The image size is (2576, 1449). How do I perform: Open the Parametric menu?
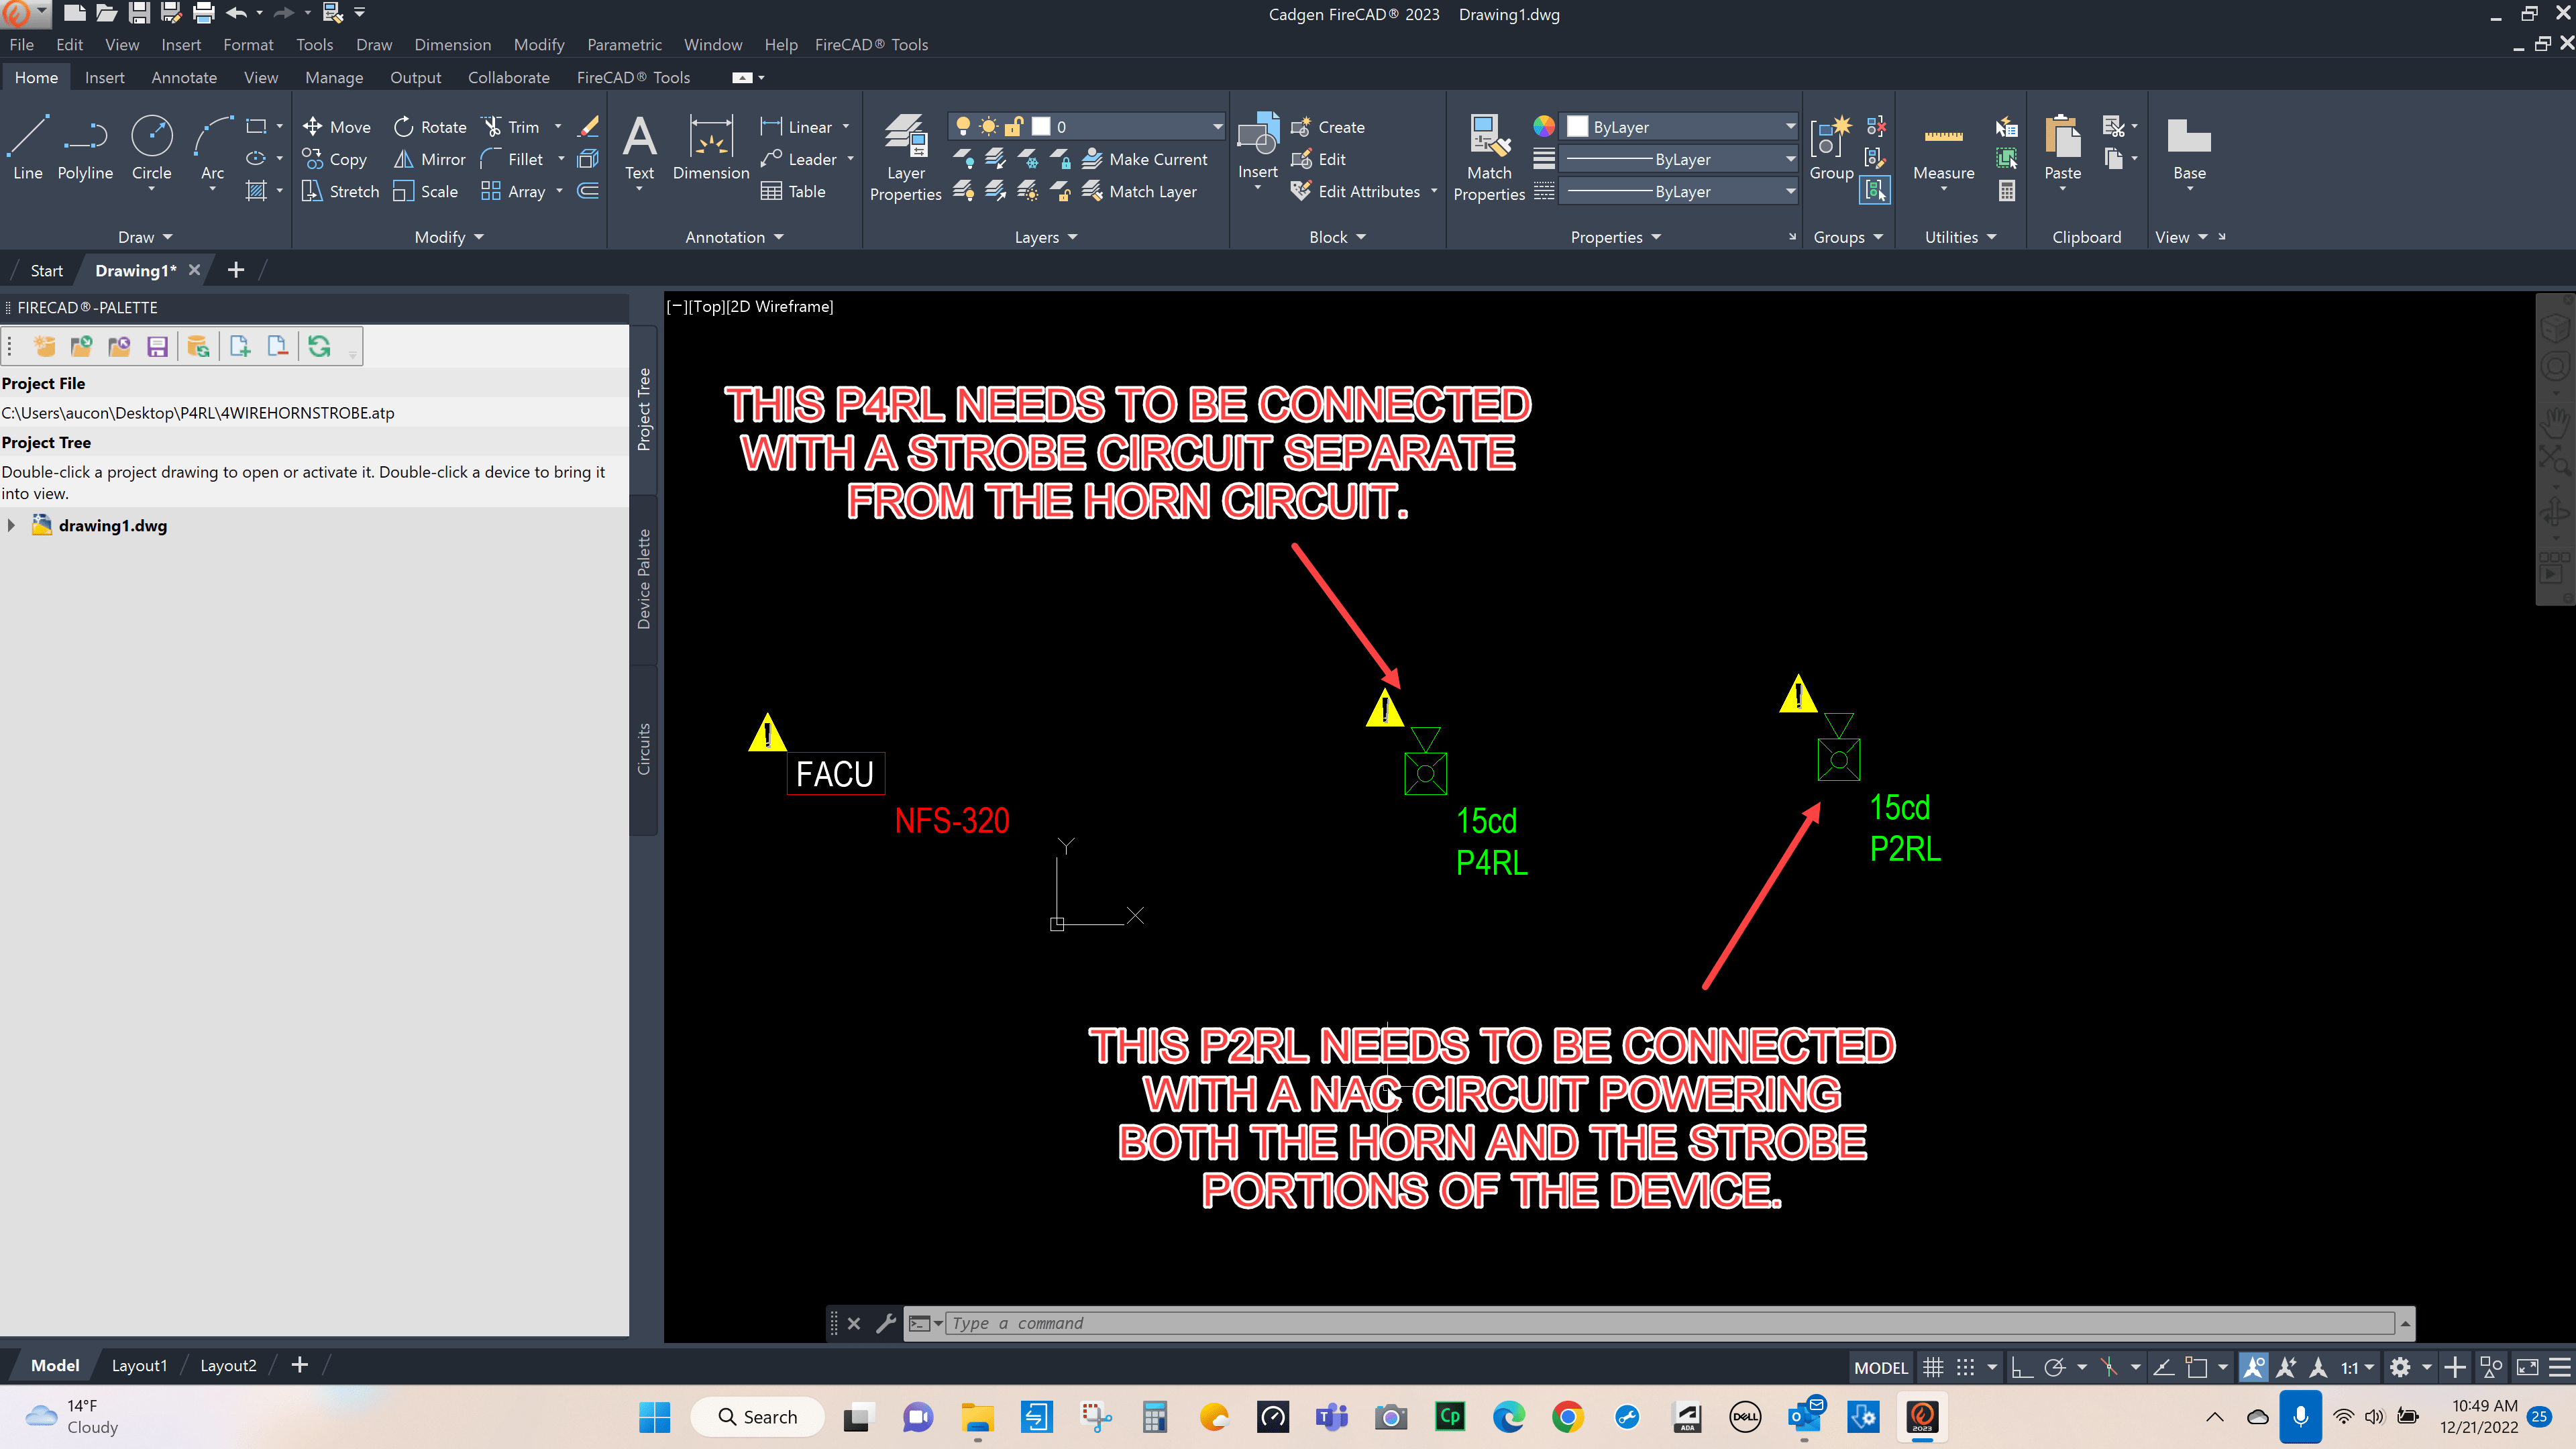[625, 44]
